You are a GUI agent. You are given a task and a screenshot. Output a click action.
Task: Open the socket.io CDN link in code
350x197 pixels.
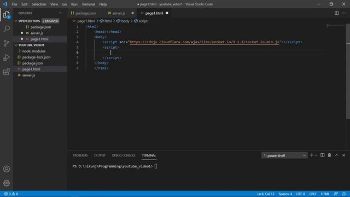[x=204, y=42]
